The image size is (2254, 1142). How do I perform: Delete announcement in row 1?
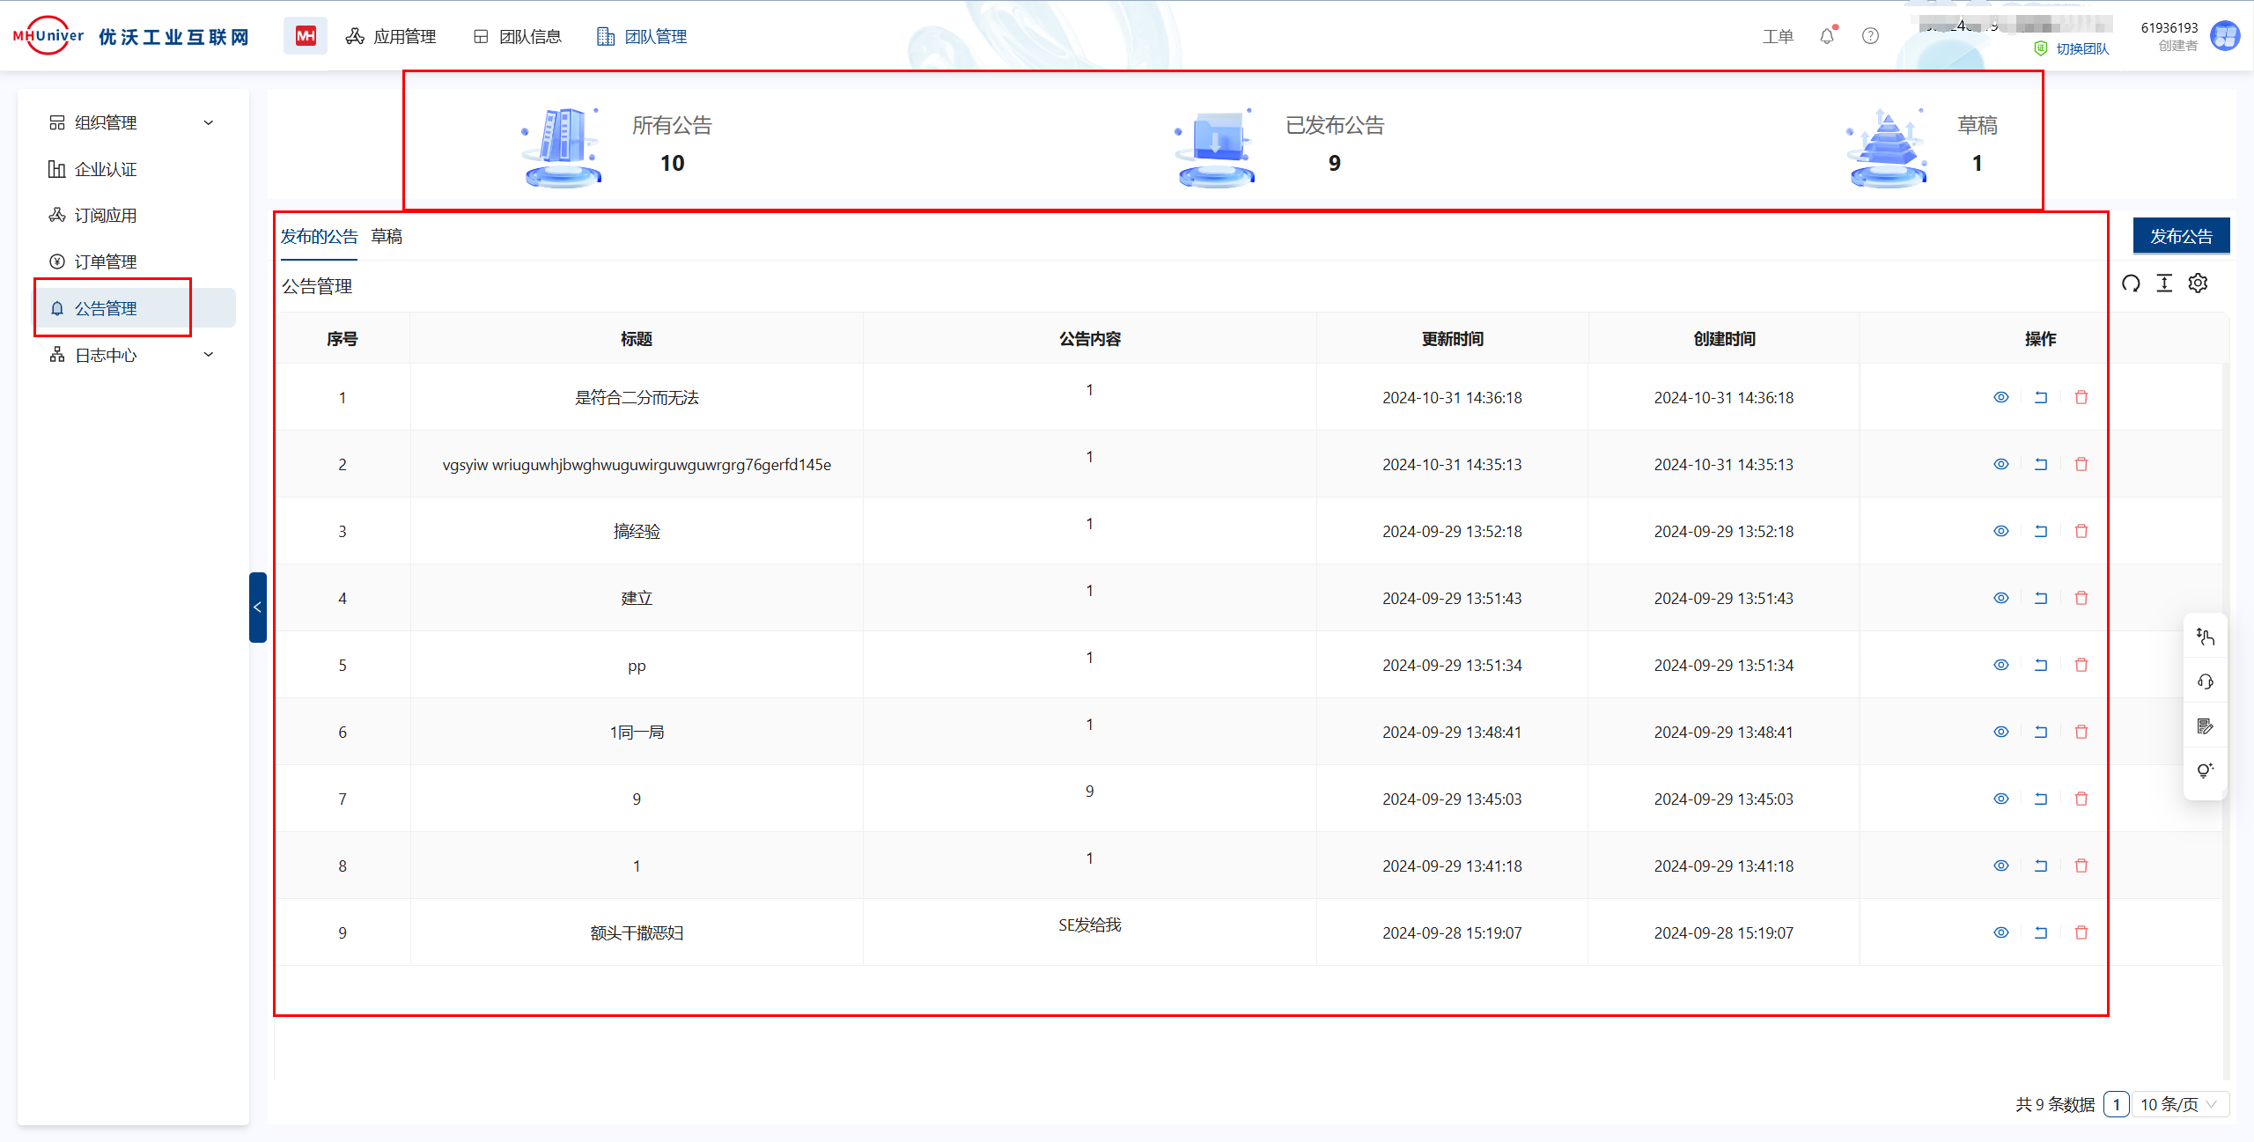pyautogui.click(x=2081, y=398)
